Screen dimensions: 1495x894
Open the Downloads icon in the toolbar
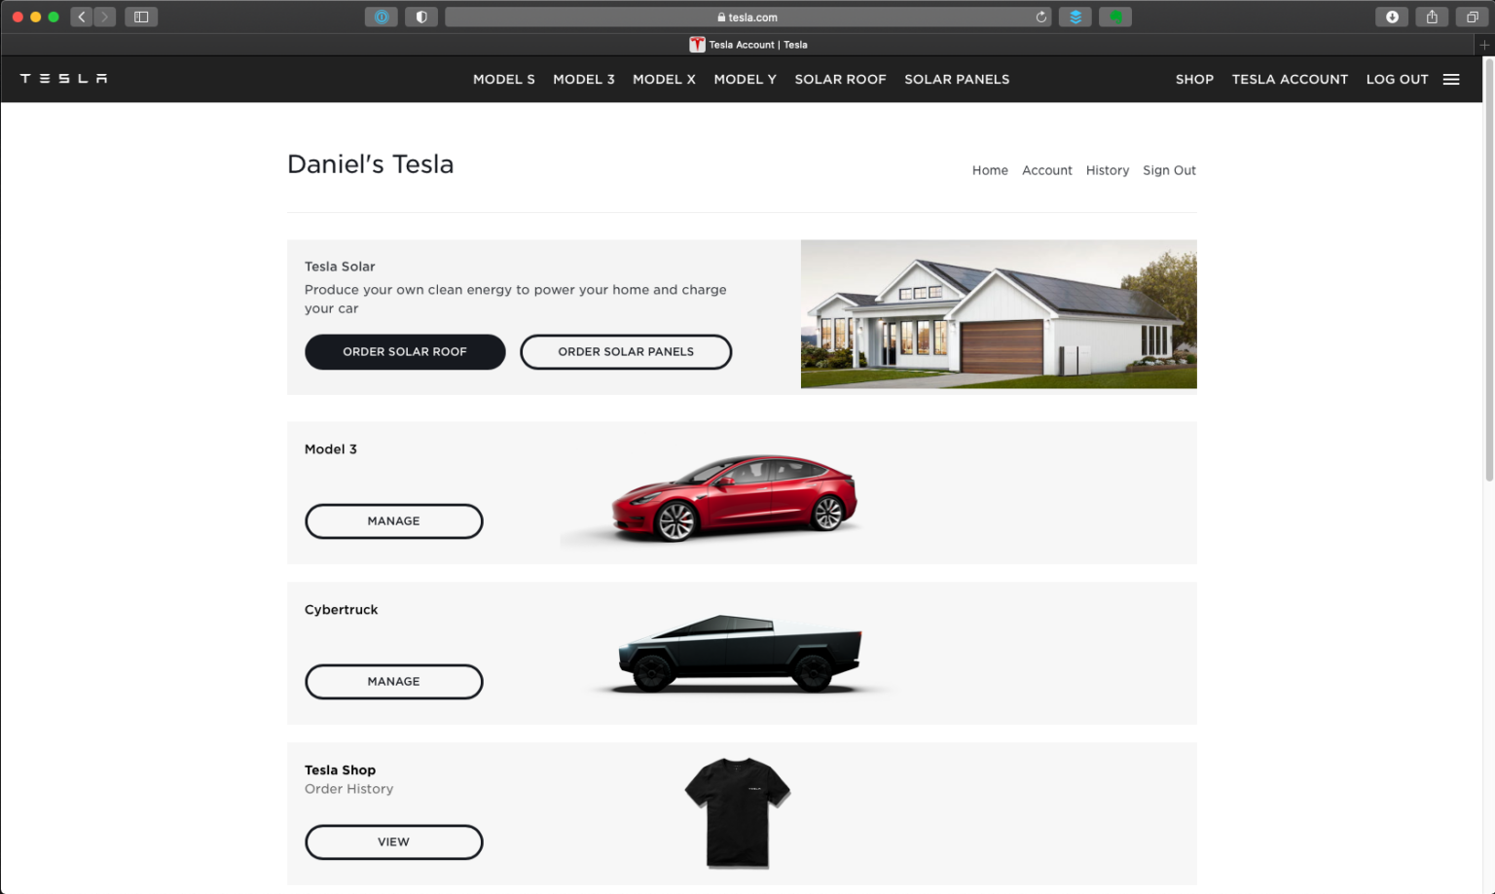pos(1391,17)
